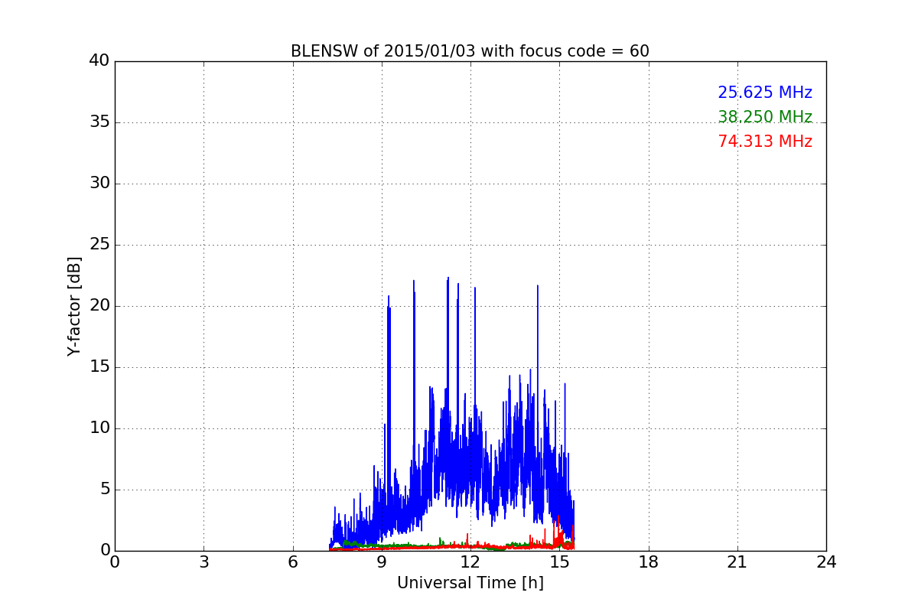Click the x-axis tick label 6
The height and width of the screenshot is (612, 918).
click(x=292, y=562)
